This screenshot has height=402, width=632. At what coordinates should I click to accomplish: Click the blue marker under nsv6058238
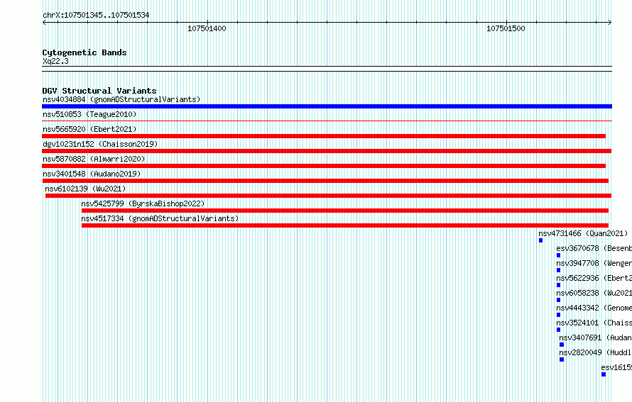point(559,300)
